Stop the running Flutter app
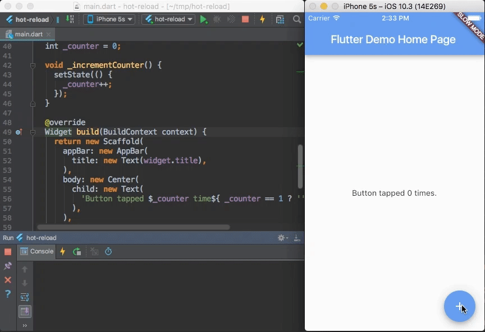485x332 pixels. click(245, 19)
